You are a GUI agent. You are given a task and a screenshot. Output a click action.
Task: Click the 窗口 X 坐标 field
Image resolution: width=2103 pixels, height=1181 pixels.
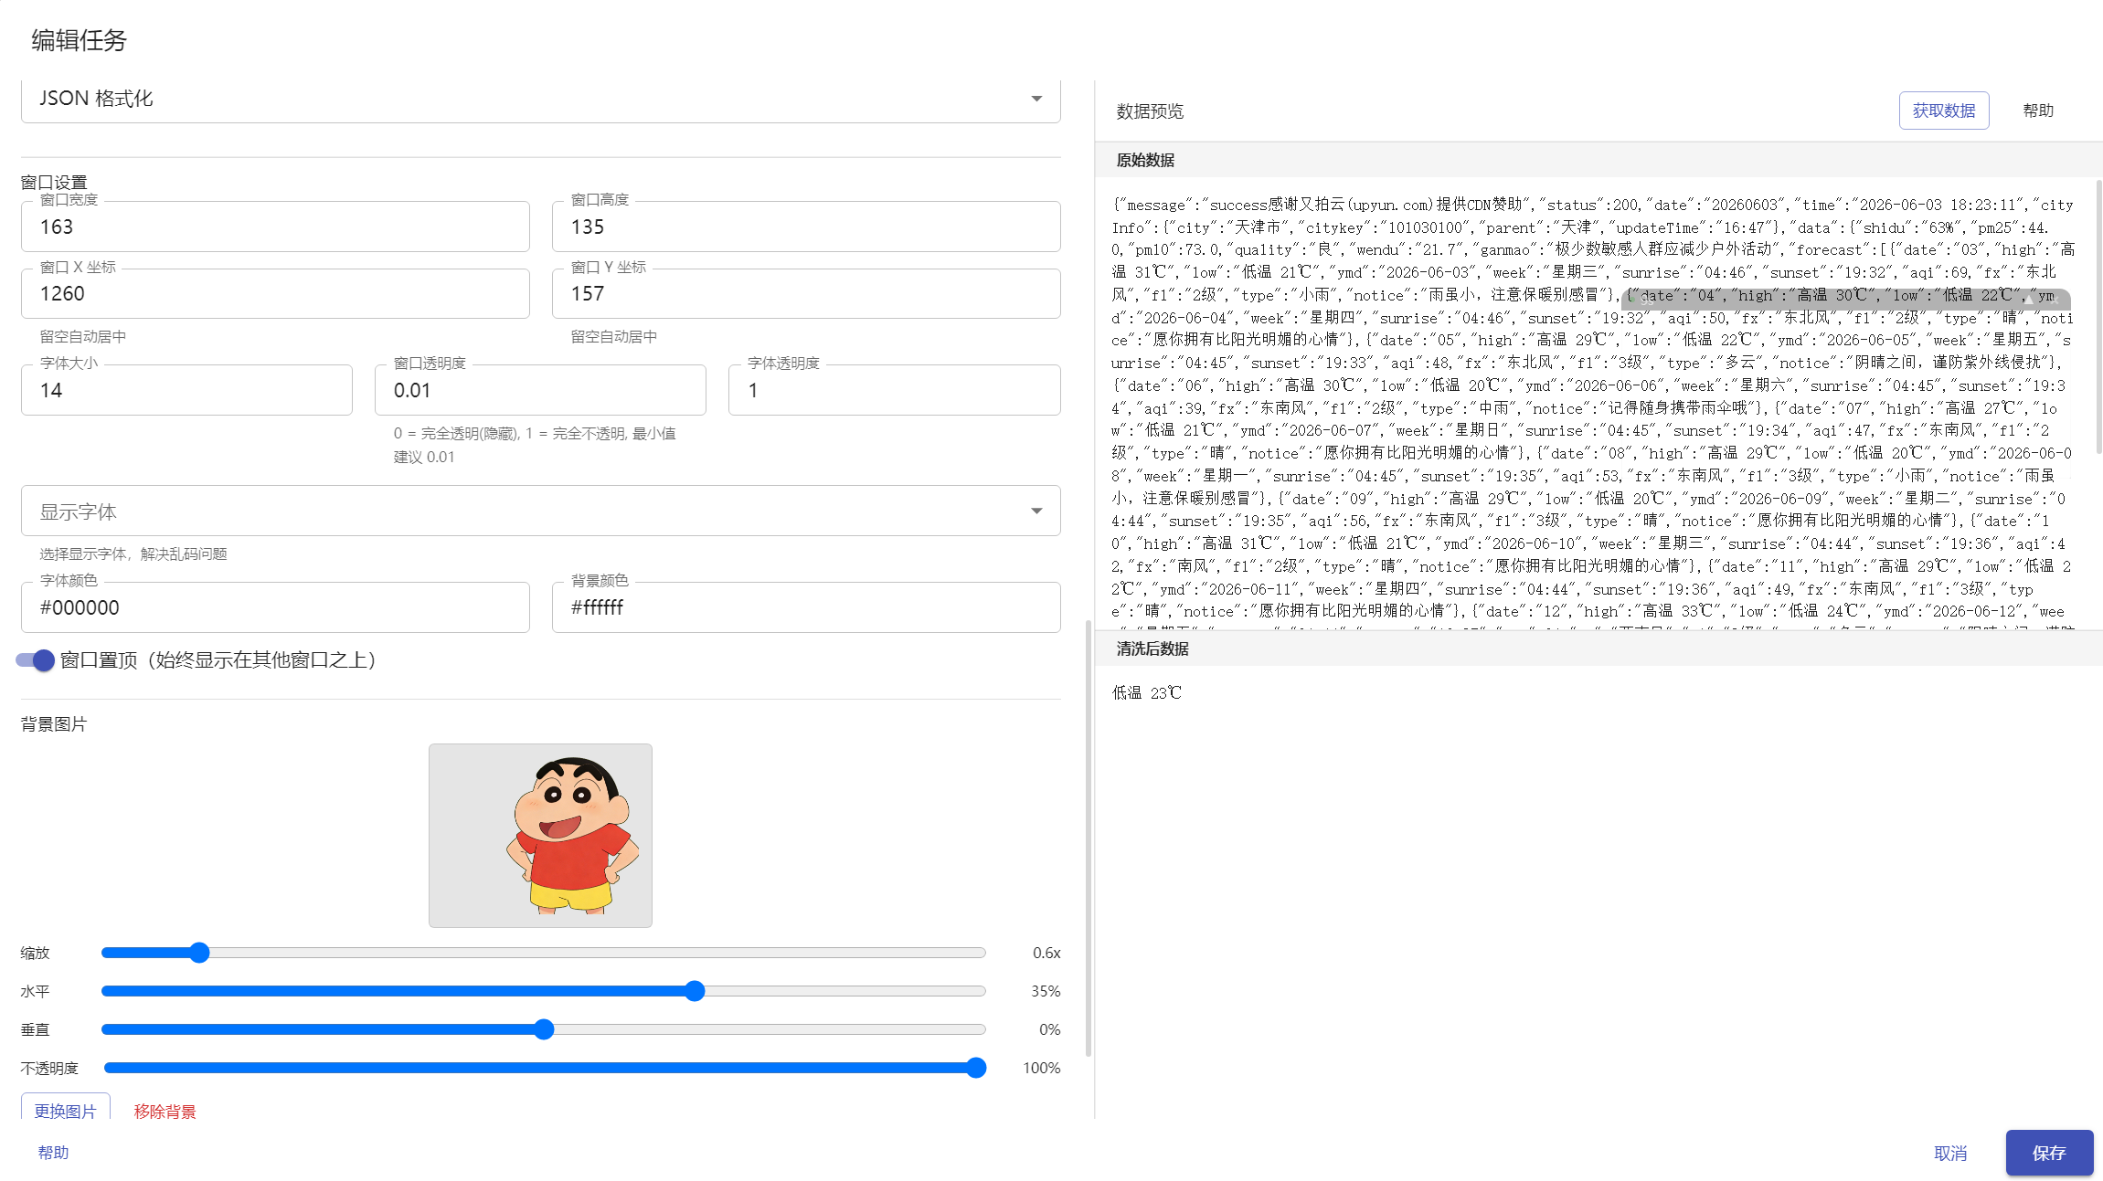[x=275, y=293]
